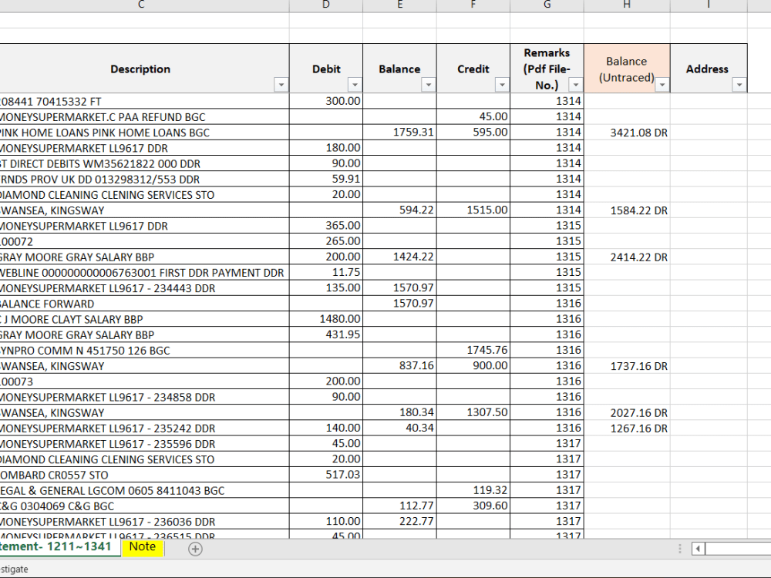
Task: Select the debit cell 265.00
Action: click(x=326, y=241)
